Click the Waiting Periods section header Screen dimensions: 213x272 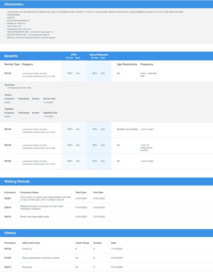point(17,181)
